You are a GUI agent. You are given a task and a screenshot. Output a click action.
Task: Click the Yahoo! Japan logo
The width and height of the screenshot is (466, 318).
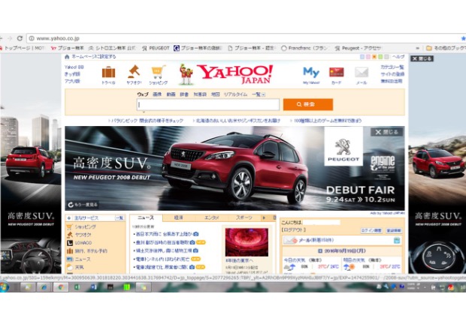(x=235, y=74)
